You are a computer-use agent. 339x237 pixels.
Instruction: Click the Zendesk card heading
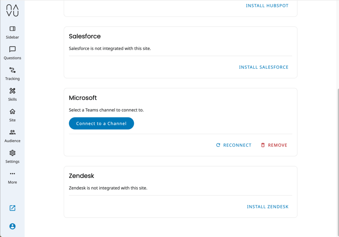coord(81,176)
